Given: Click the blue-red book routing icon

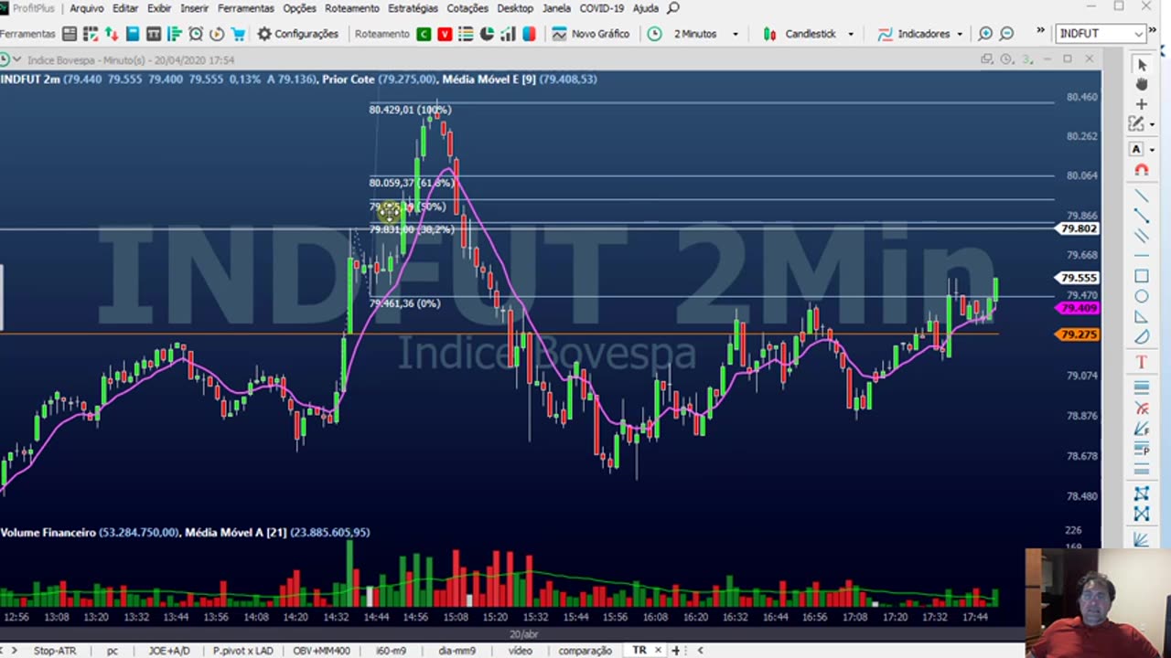Looking at the screenshot, I should [529, 34].
